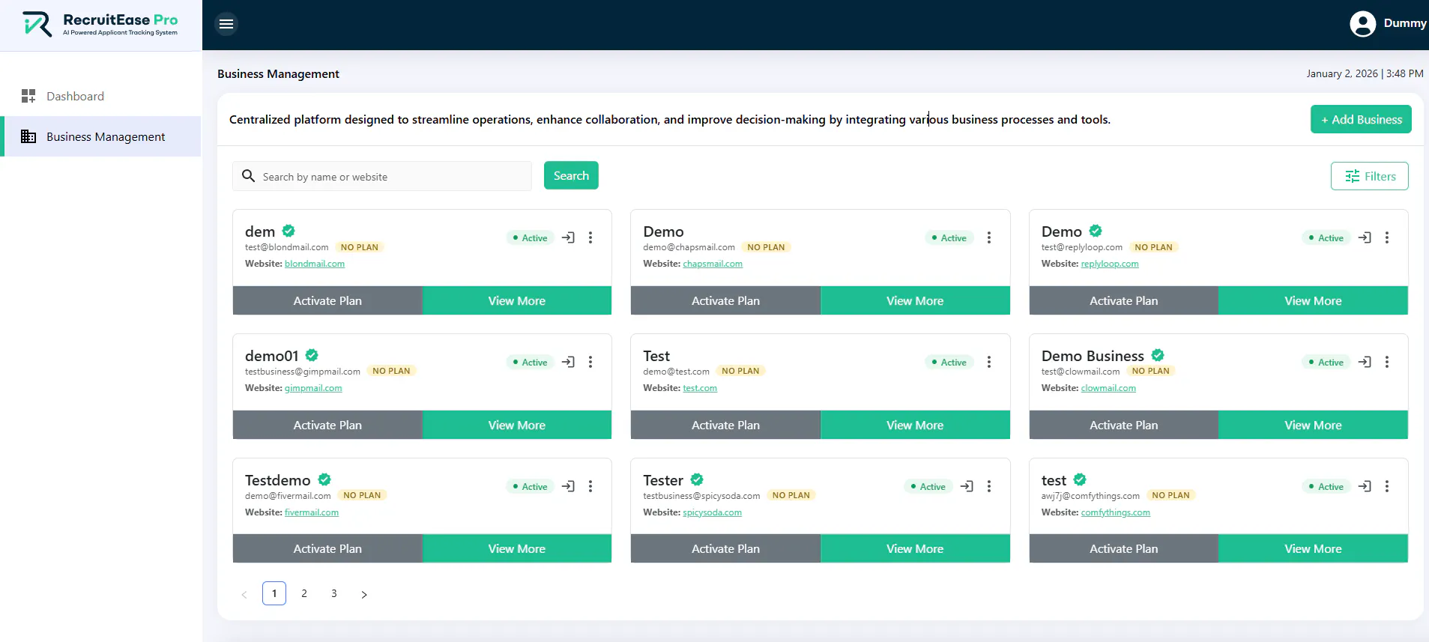Image resolution: width=1429 pixels, height=642 pixels.
Task: Login as Tester business via arrow icon
Action: point(967,486)
